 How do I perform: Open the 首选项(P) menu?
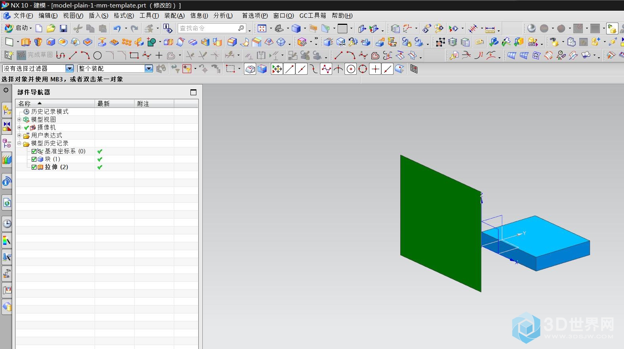pos(255,15)
